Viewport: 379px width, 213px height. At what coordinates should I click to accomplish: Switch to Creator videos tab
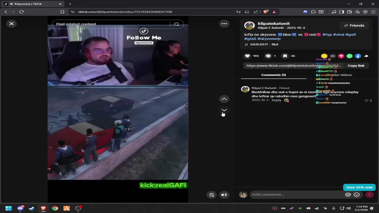[339, 75]
